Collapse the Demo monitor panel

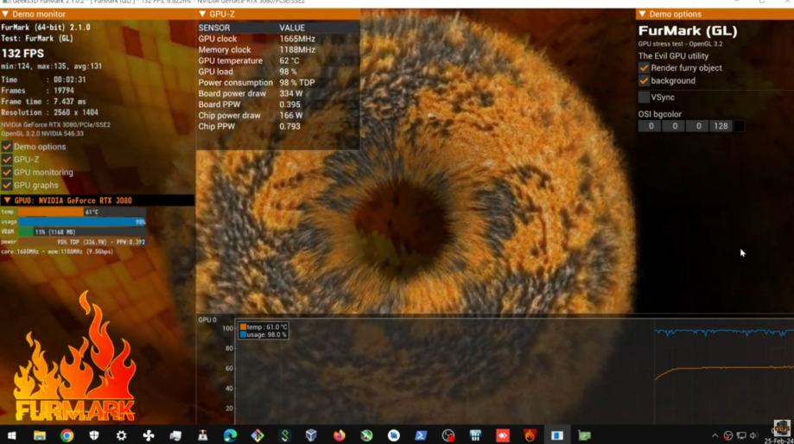click(x=5, y=14)
